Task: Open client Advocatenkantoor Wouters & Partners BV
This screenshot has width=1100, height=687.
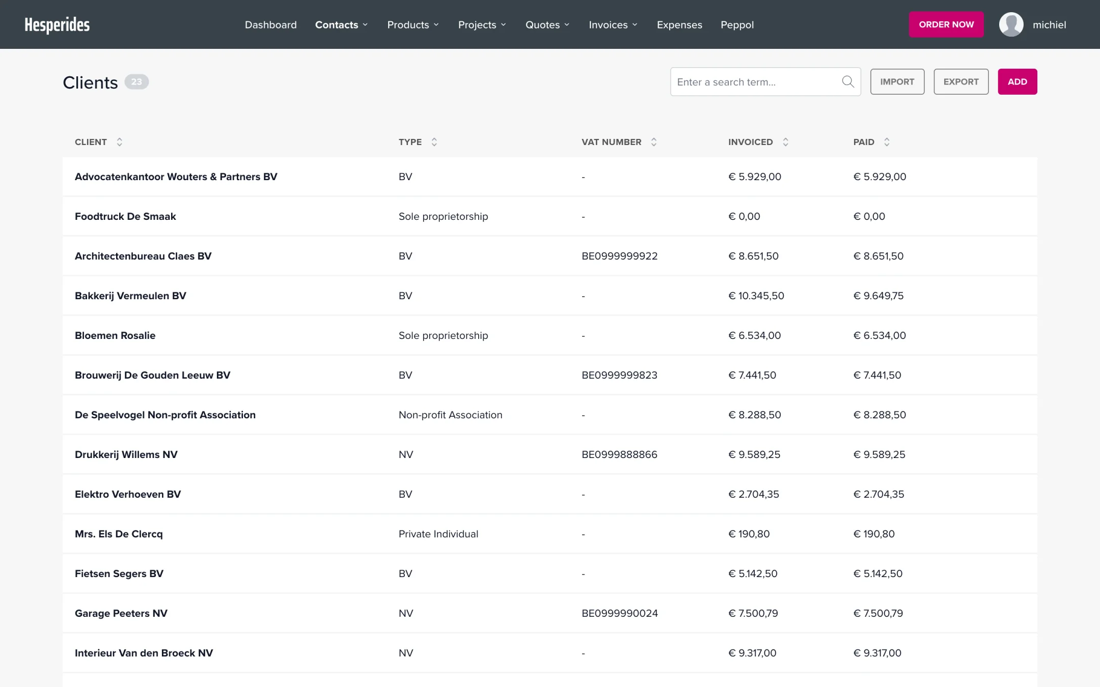Action: click(x=176, y=177)
